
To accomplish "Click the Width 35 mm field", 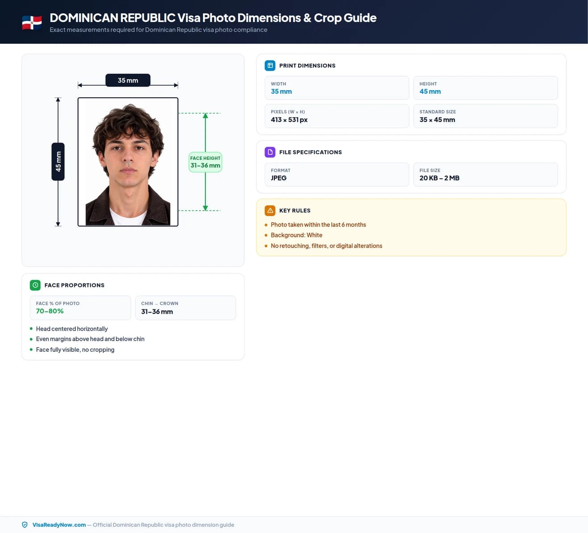I will pos(337,88).
